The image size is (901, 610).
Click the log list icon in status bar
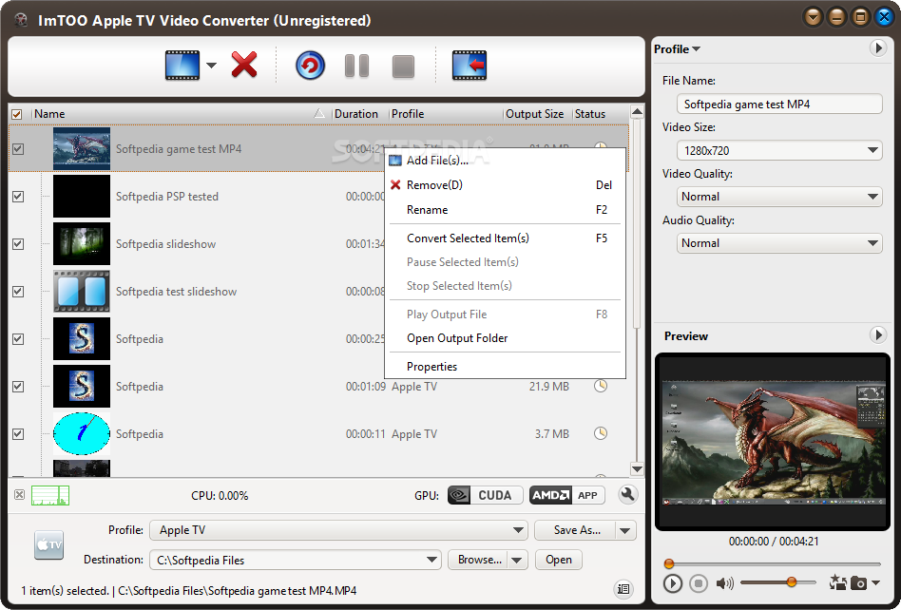(623, 588)
